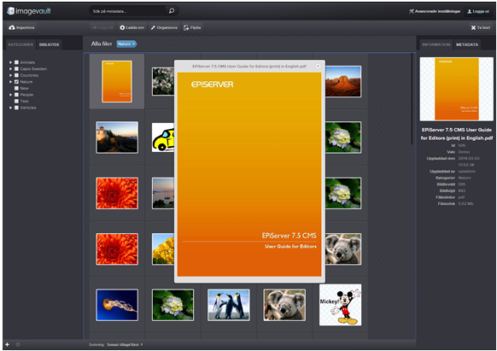Click the PDF file name in metadata panel
The height and width of the screenshot is (351, 497).
click(x=456, y=134)
